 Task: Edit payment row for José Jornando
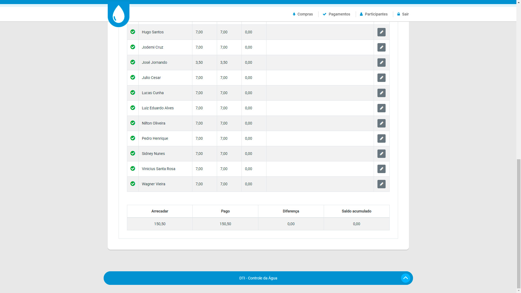click(381, 62)
